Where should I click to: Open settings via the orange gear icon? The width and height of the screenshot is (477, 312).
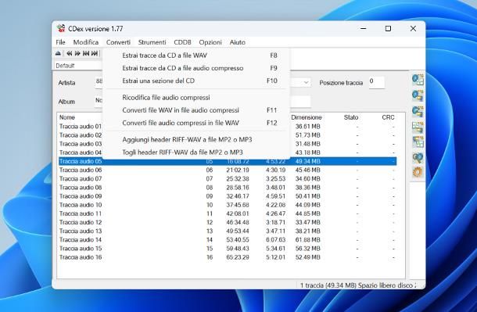pos(418,172)
